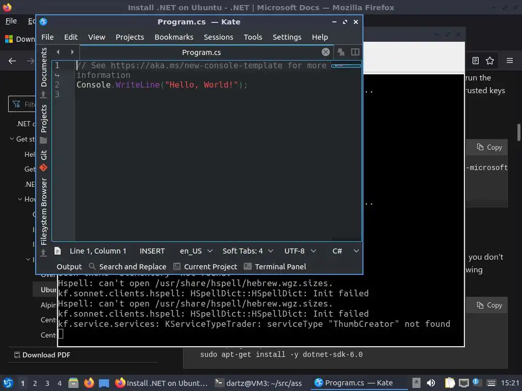The width and height of the screenshot is (522, 391).
Task: Switch to dartz@VM3 terminal in taskbar
Action: point(258,383)
